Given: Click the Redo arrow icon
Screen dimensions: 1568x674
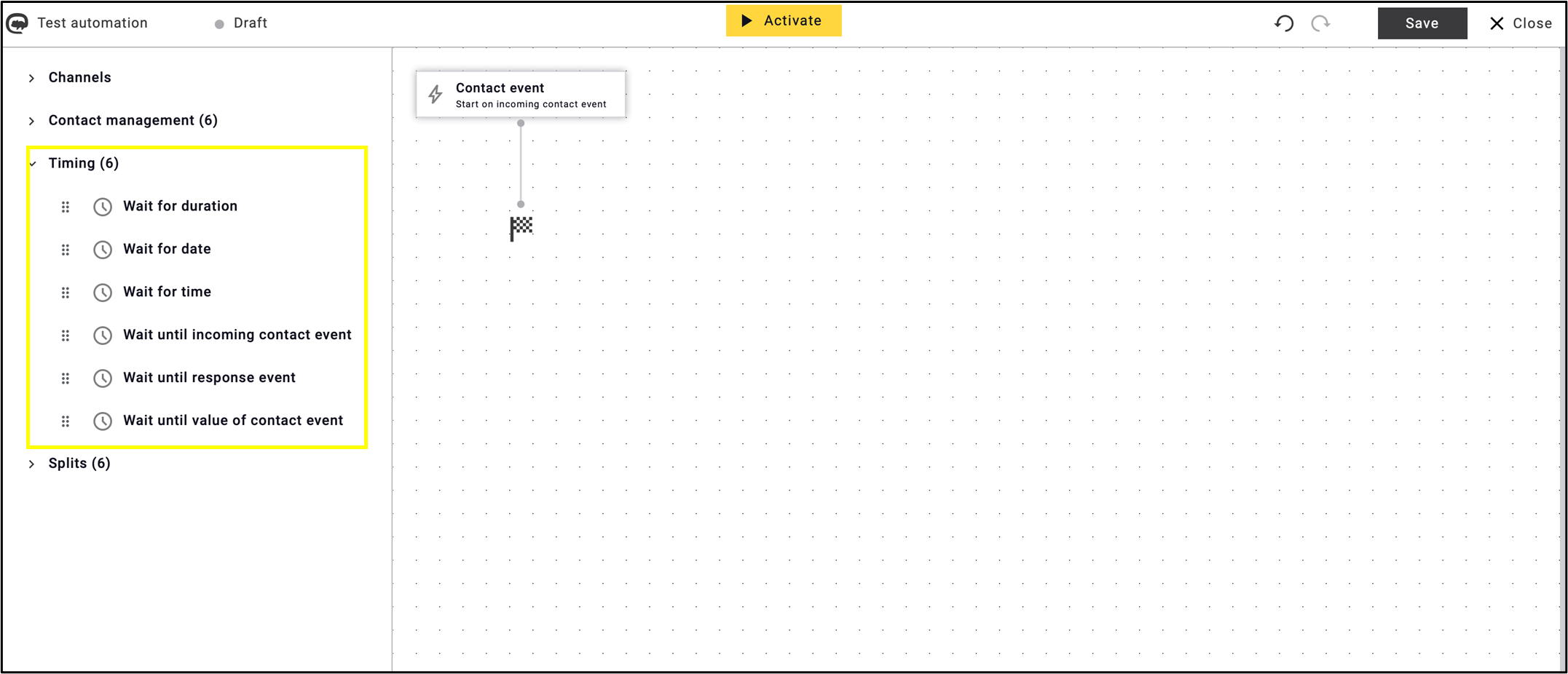Looking at the screenshot, I should pos(1320,23).
